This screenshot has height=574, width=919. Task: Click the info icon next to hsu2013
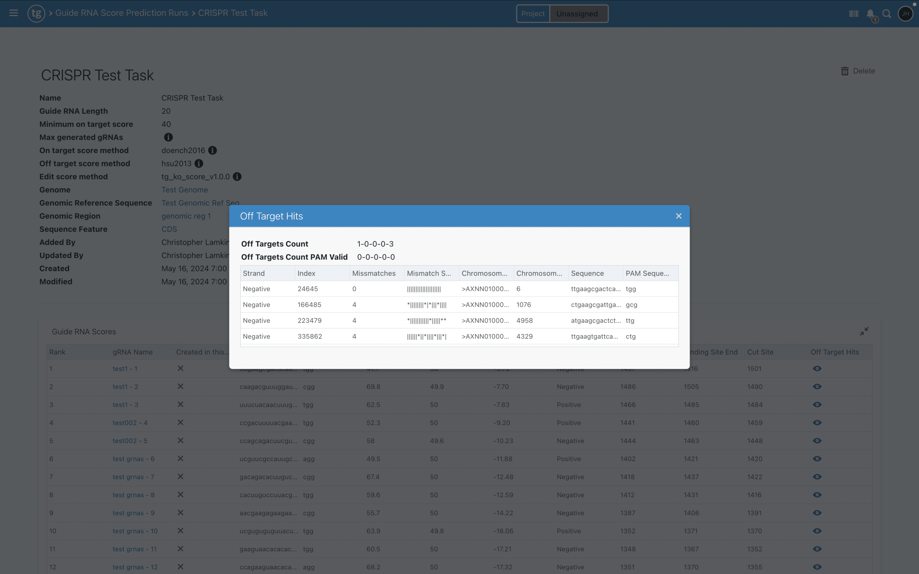pos(199,163)
